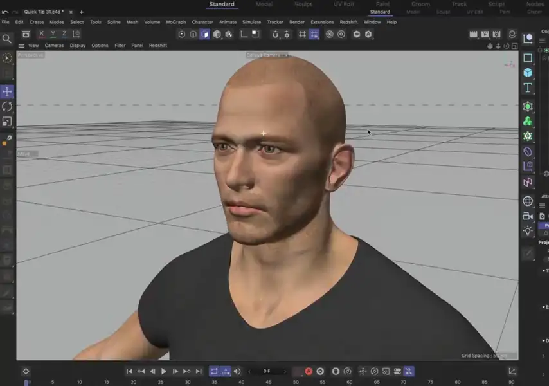Open the Display viewport menu
This screenshot has width=549, height=386.
(78, 46)
